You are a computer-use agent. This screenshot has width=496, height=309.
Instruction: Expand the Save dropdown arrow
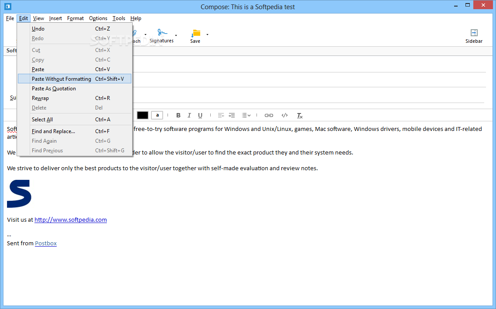click(207, 34)
